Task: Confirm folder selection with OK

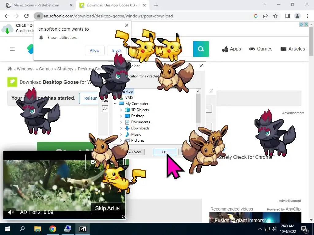Action: (165, 152)
